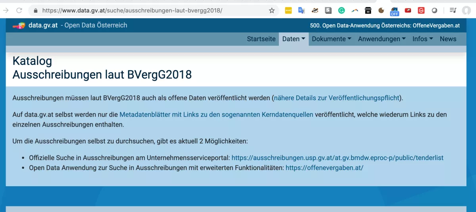This screenshot has width=476, height=212.
Task: Open the media control playlist icon
Action: [453, 11]
